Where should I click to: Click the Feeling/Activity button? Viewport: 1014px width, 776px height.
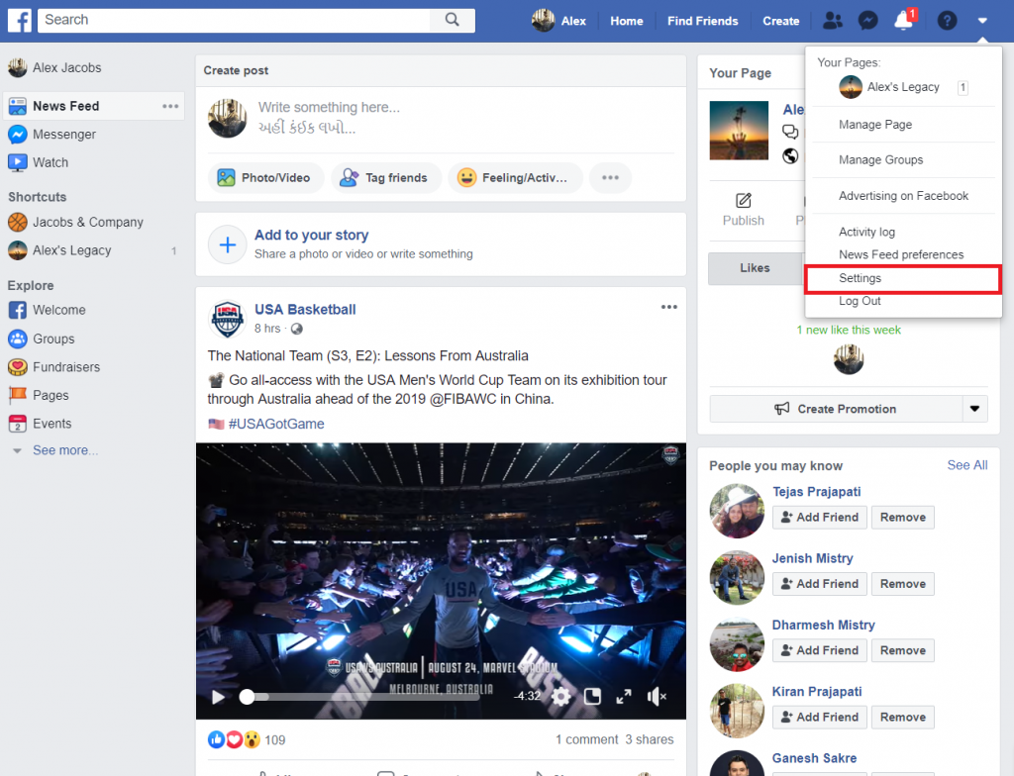tap(515, 178)
